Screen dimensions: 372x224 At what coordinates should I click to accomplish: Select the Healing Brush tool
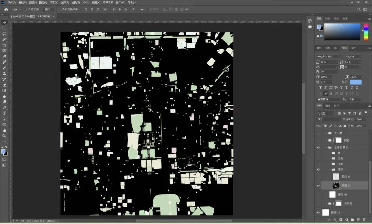pos(4,62)
